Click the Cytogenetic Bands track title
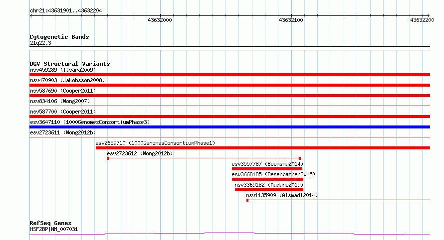Image resolution: width=444 pixels, height=240 pixels. click(59, 37)
